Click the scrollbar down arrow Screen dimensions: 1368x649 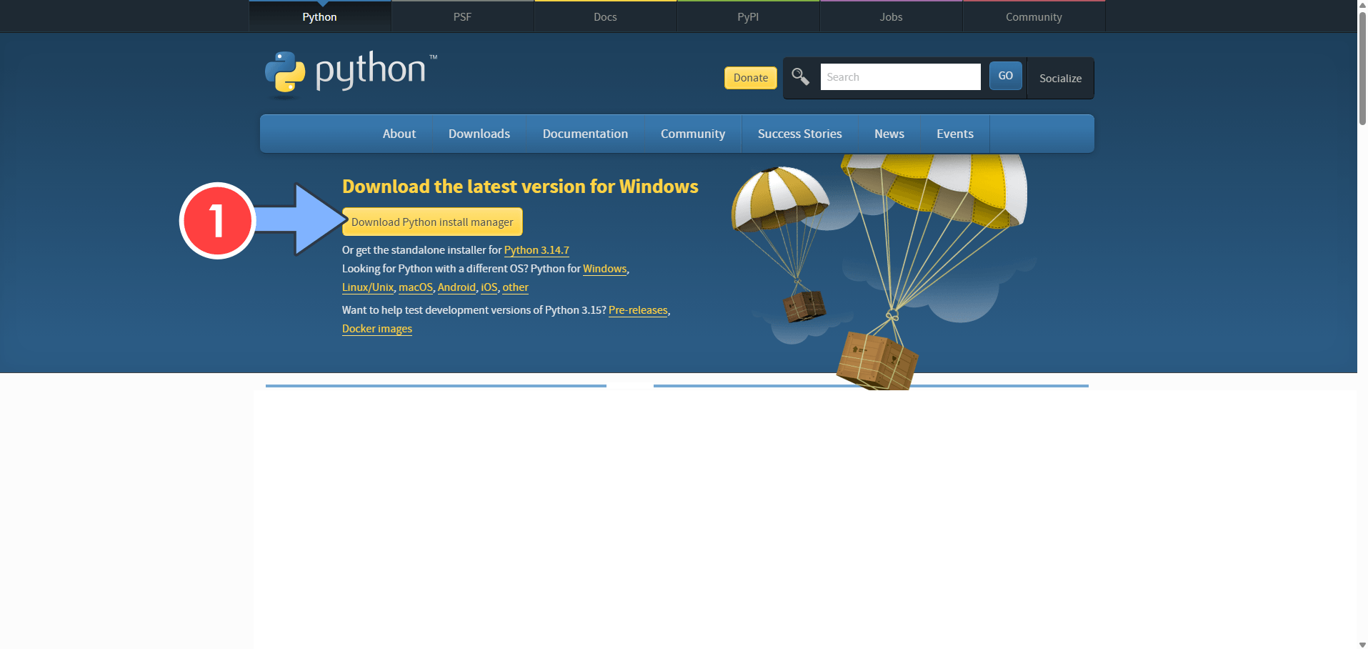click(x=1362, y=644)
